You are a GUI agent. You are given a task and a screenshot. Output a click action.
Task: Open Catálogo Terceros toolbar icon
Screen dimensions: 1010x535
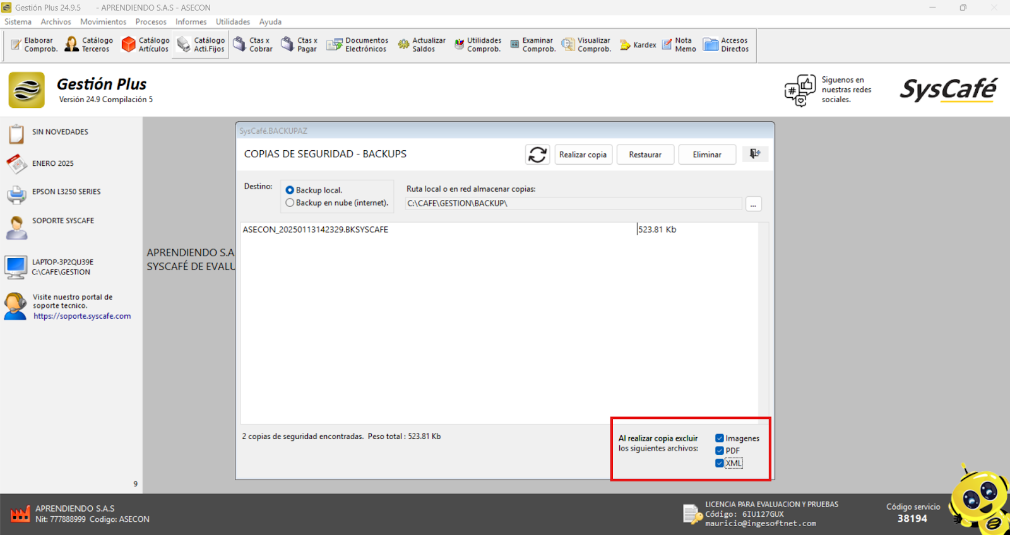click(x=89, y=45)
